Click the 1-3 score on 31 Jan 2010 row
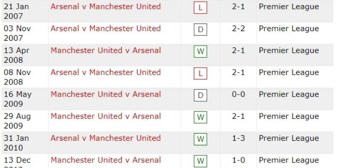 [x=238, y=138]
